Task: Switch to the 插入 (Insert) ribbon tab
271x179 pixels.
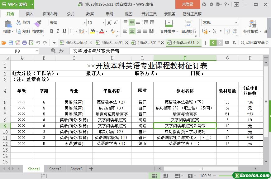Action: pos(29,14)
